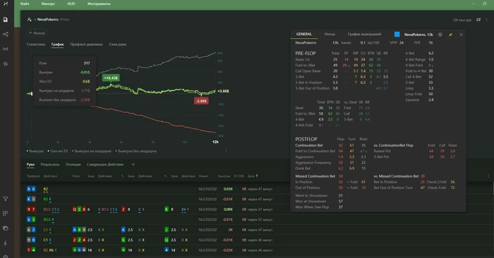Open the live broadcast sidebar icon
494x258 pixels.
tap(6, 49)
